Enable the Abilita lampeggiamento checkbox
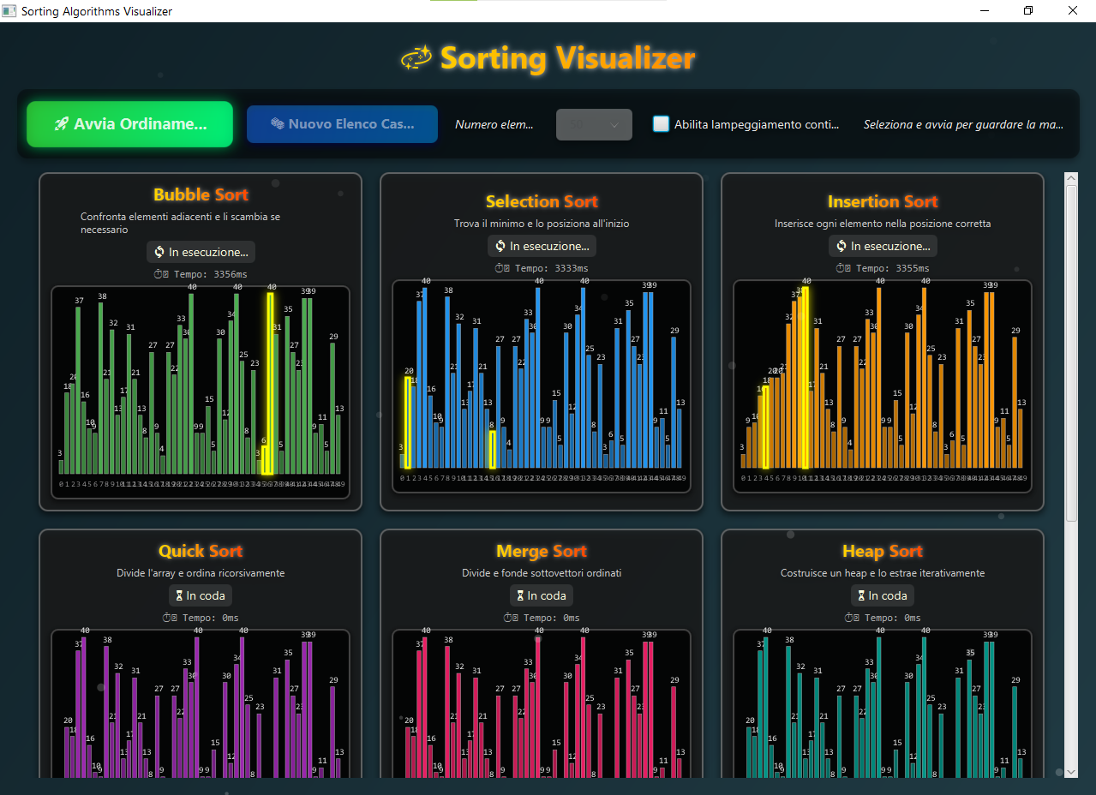The image size is (1096, 795). pyautogui.click(x=661, y=124)
